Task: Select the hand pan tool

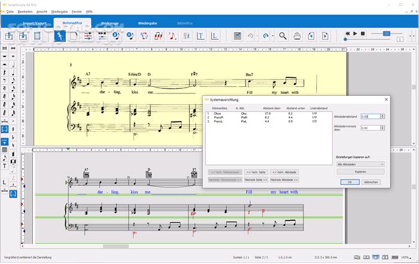Action: pos(297,36)
